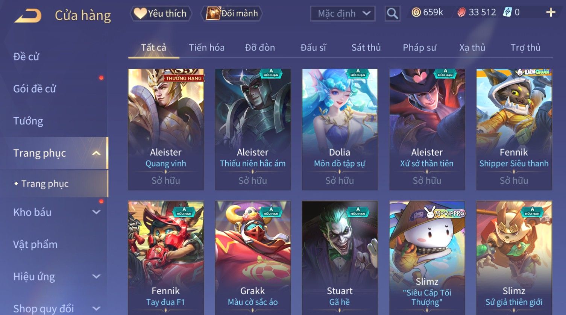Collapse the Trang phục sidebar section
This screenshot has height=315, width=566.
pyautogui.click(x=96, y=153)
